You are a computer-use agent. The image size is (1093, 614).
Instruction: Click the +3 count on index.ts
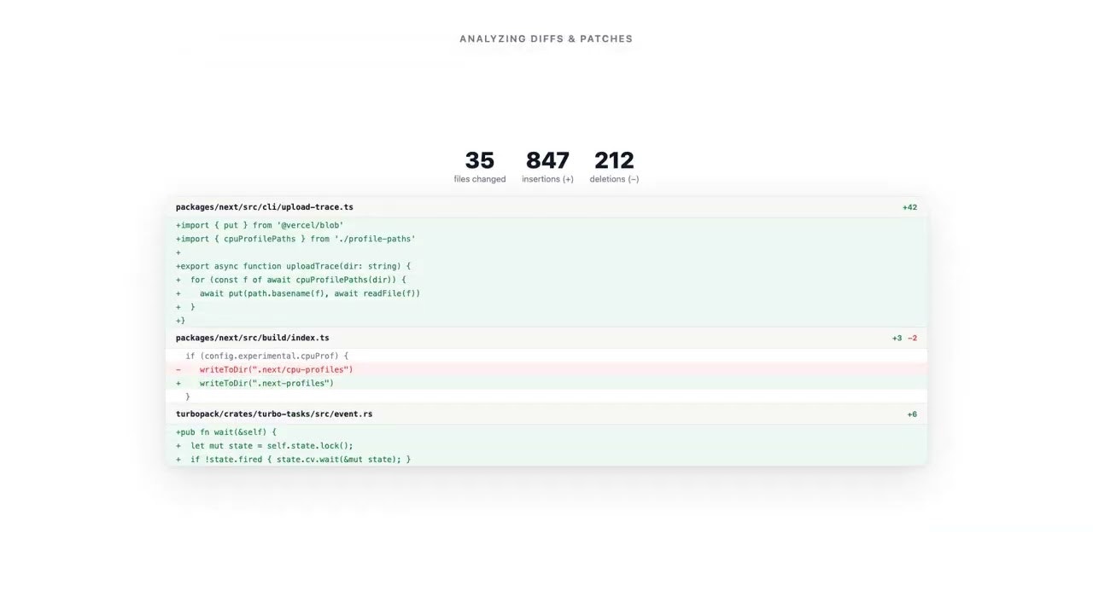tap(897, 339)
